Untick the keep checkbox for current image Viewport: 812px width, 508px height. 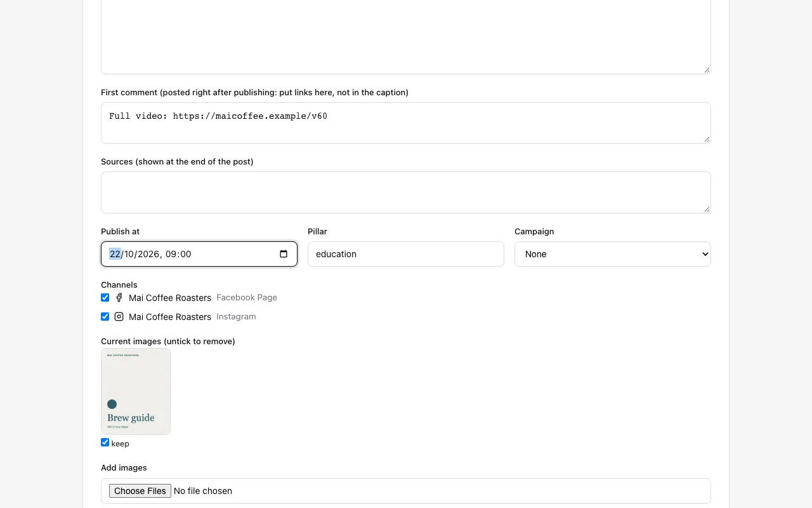pyautogui.click(x=105, y=443)
